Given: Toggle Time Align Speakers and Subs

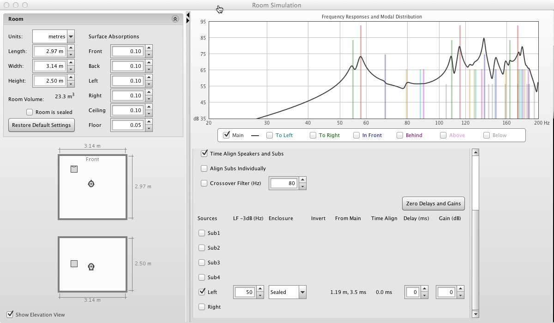Looking at the screenshot, I should click(204, 154).
